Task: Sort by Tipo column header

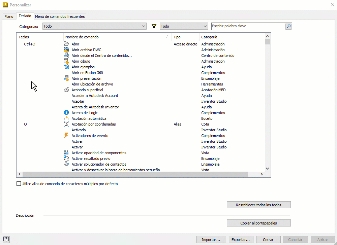Action: pyautogui.click(x=185, y=37)
